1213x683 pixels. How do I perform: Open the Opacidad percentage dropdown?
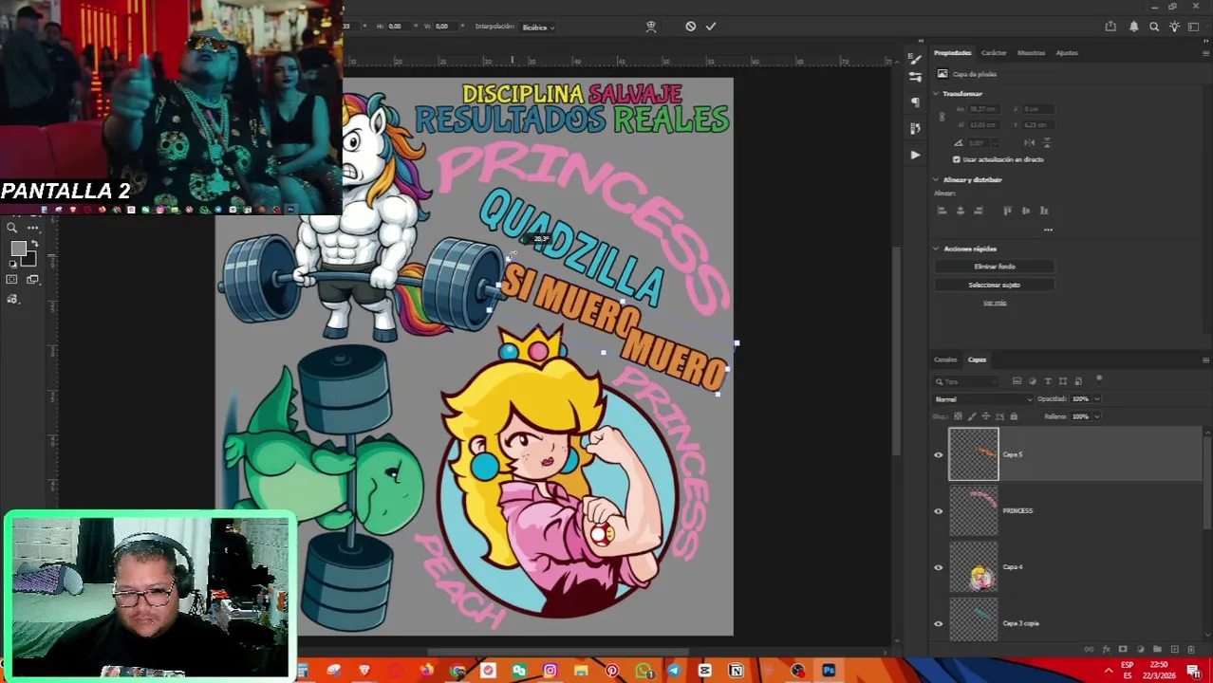tap(1096, 399)
